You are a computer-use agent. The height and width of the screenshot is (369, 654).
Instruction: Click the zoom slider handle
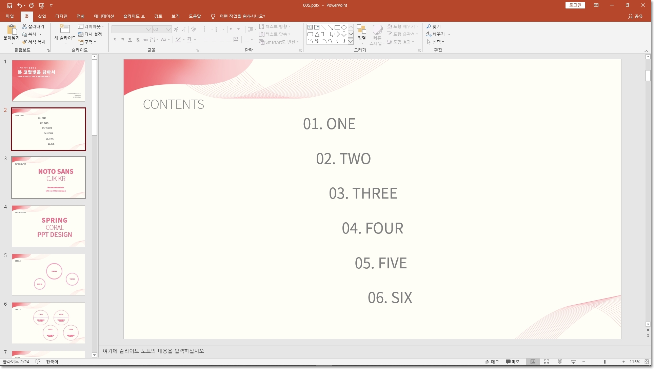click(x=605, y=362)
